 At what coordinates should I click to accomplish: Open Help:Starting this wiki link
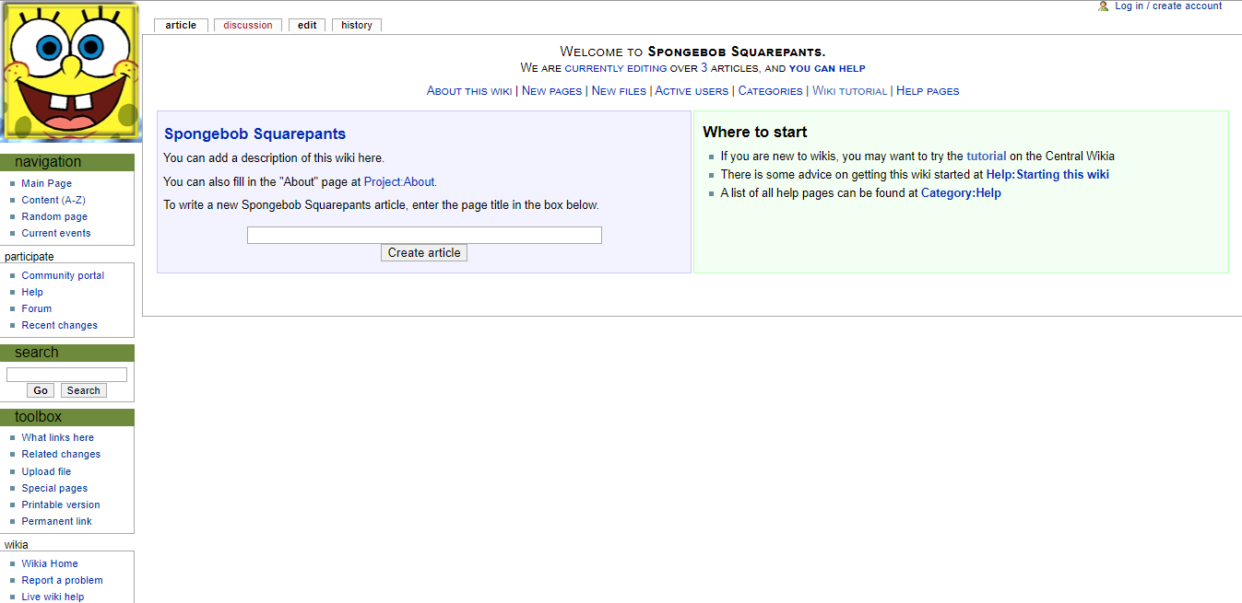pyautogui.click(x=1047, y=175)
